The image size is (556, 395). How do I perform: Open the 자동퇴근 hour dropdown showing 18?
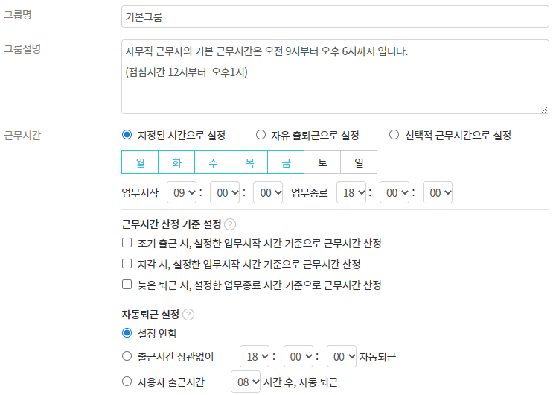point(255,357)
